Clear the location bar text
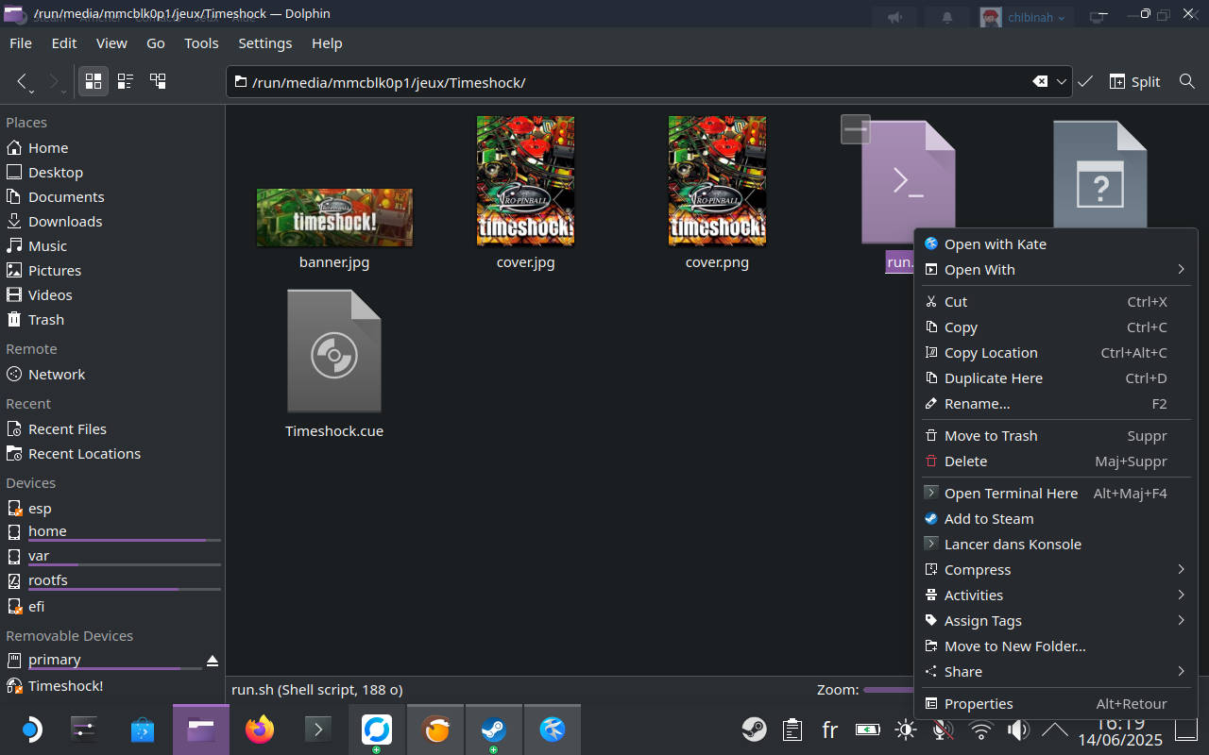1209x755 pixels. [1040, 82]
